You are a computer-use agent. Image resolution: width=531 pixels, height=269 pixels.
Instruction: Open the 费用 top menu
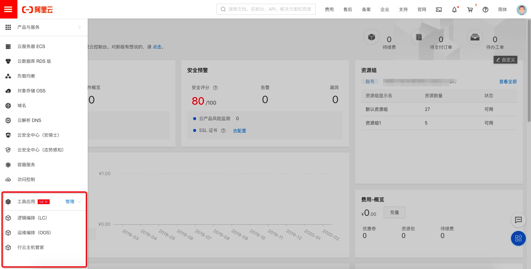(x=329, y=10)
